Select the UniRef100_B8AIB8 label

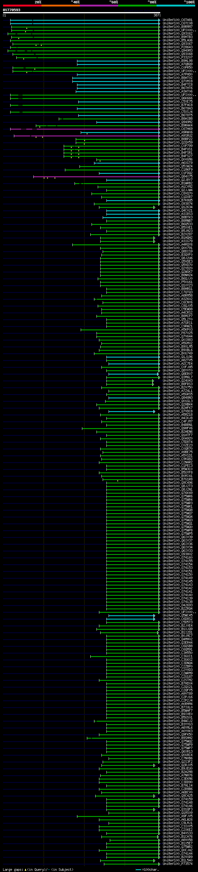point(178,119)
